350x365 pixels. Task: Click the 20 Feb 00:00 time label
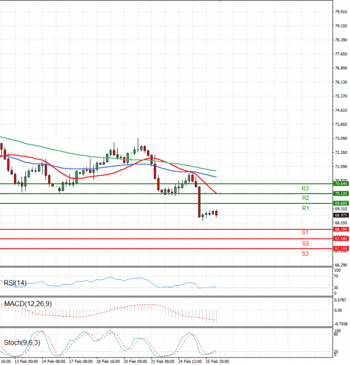pos(135,362)
